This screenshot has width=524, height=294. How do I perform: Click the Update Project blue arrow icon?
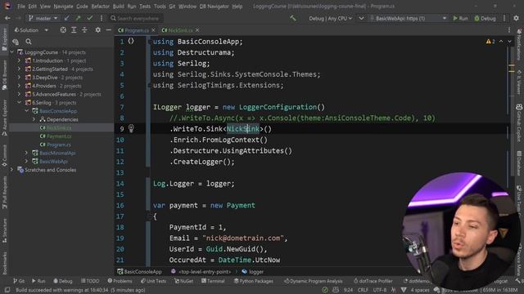[67, 18]
